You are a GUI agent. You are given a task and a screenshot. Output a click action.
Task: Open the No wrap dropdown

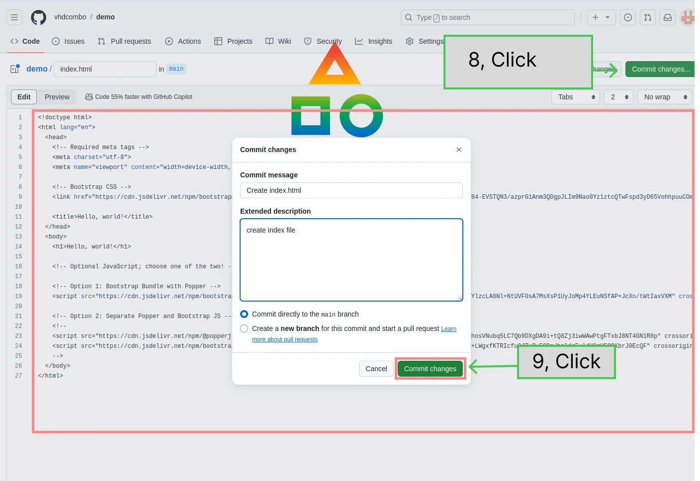pos(665,97)
